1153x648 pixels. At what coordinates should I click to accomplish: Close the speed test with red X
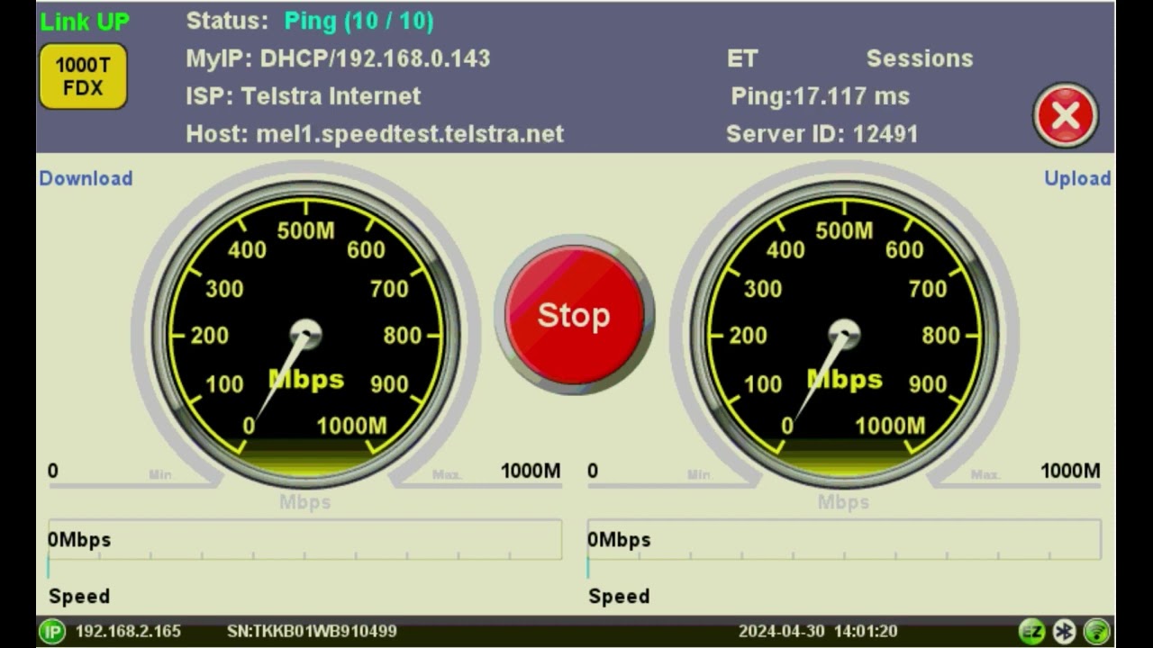click(x=1066, y=115)
